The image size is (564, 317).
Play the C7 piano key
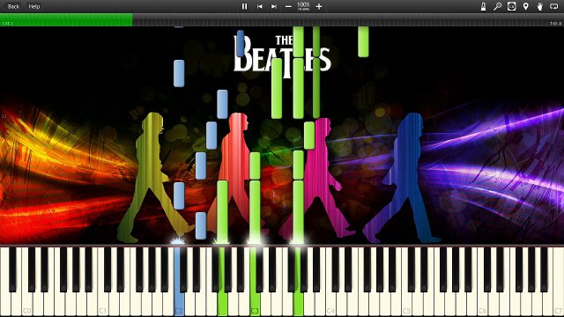558,282
